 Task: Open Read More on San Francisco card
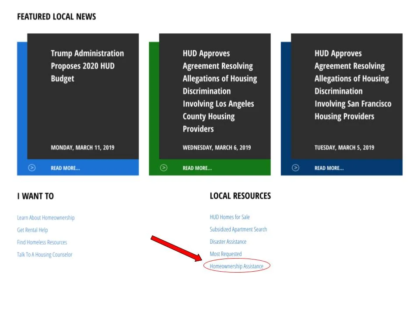click(329, 168)
